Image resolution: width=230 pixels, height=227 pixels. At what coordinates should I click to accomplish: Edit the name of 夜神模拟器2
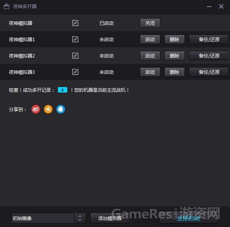pyautogui.click(x=75, y=56)
